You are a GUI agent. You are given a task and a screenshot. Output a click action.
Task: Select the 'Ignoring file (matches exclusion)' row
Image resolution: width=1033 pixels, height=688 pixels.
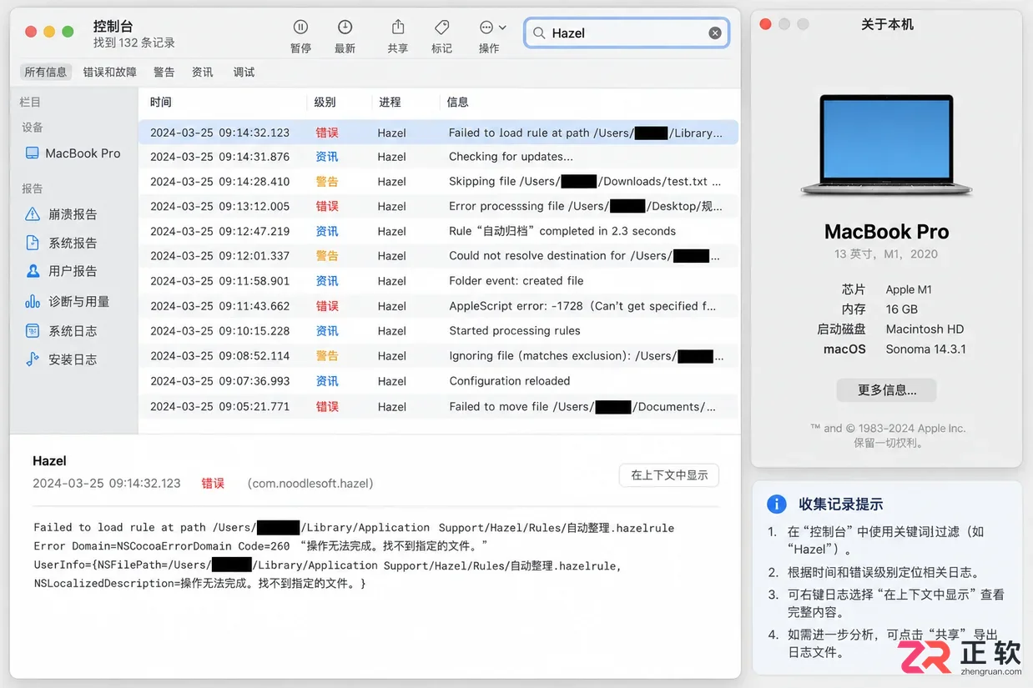(438, 356)
